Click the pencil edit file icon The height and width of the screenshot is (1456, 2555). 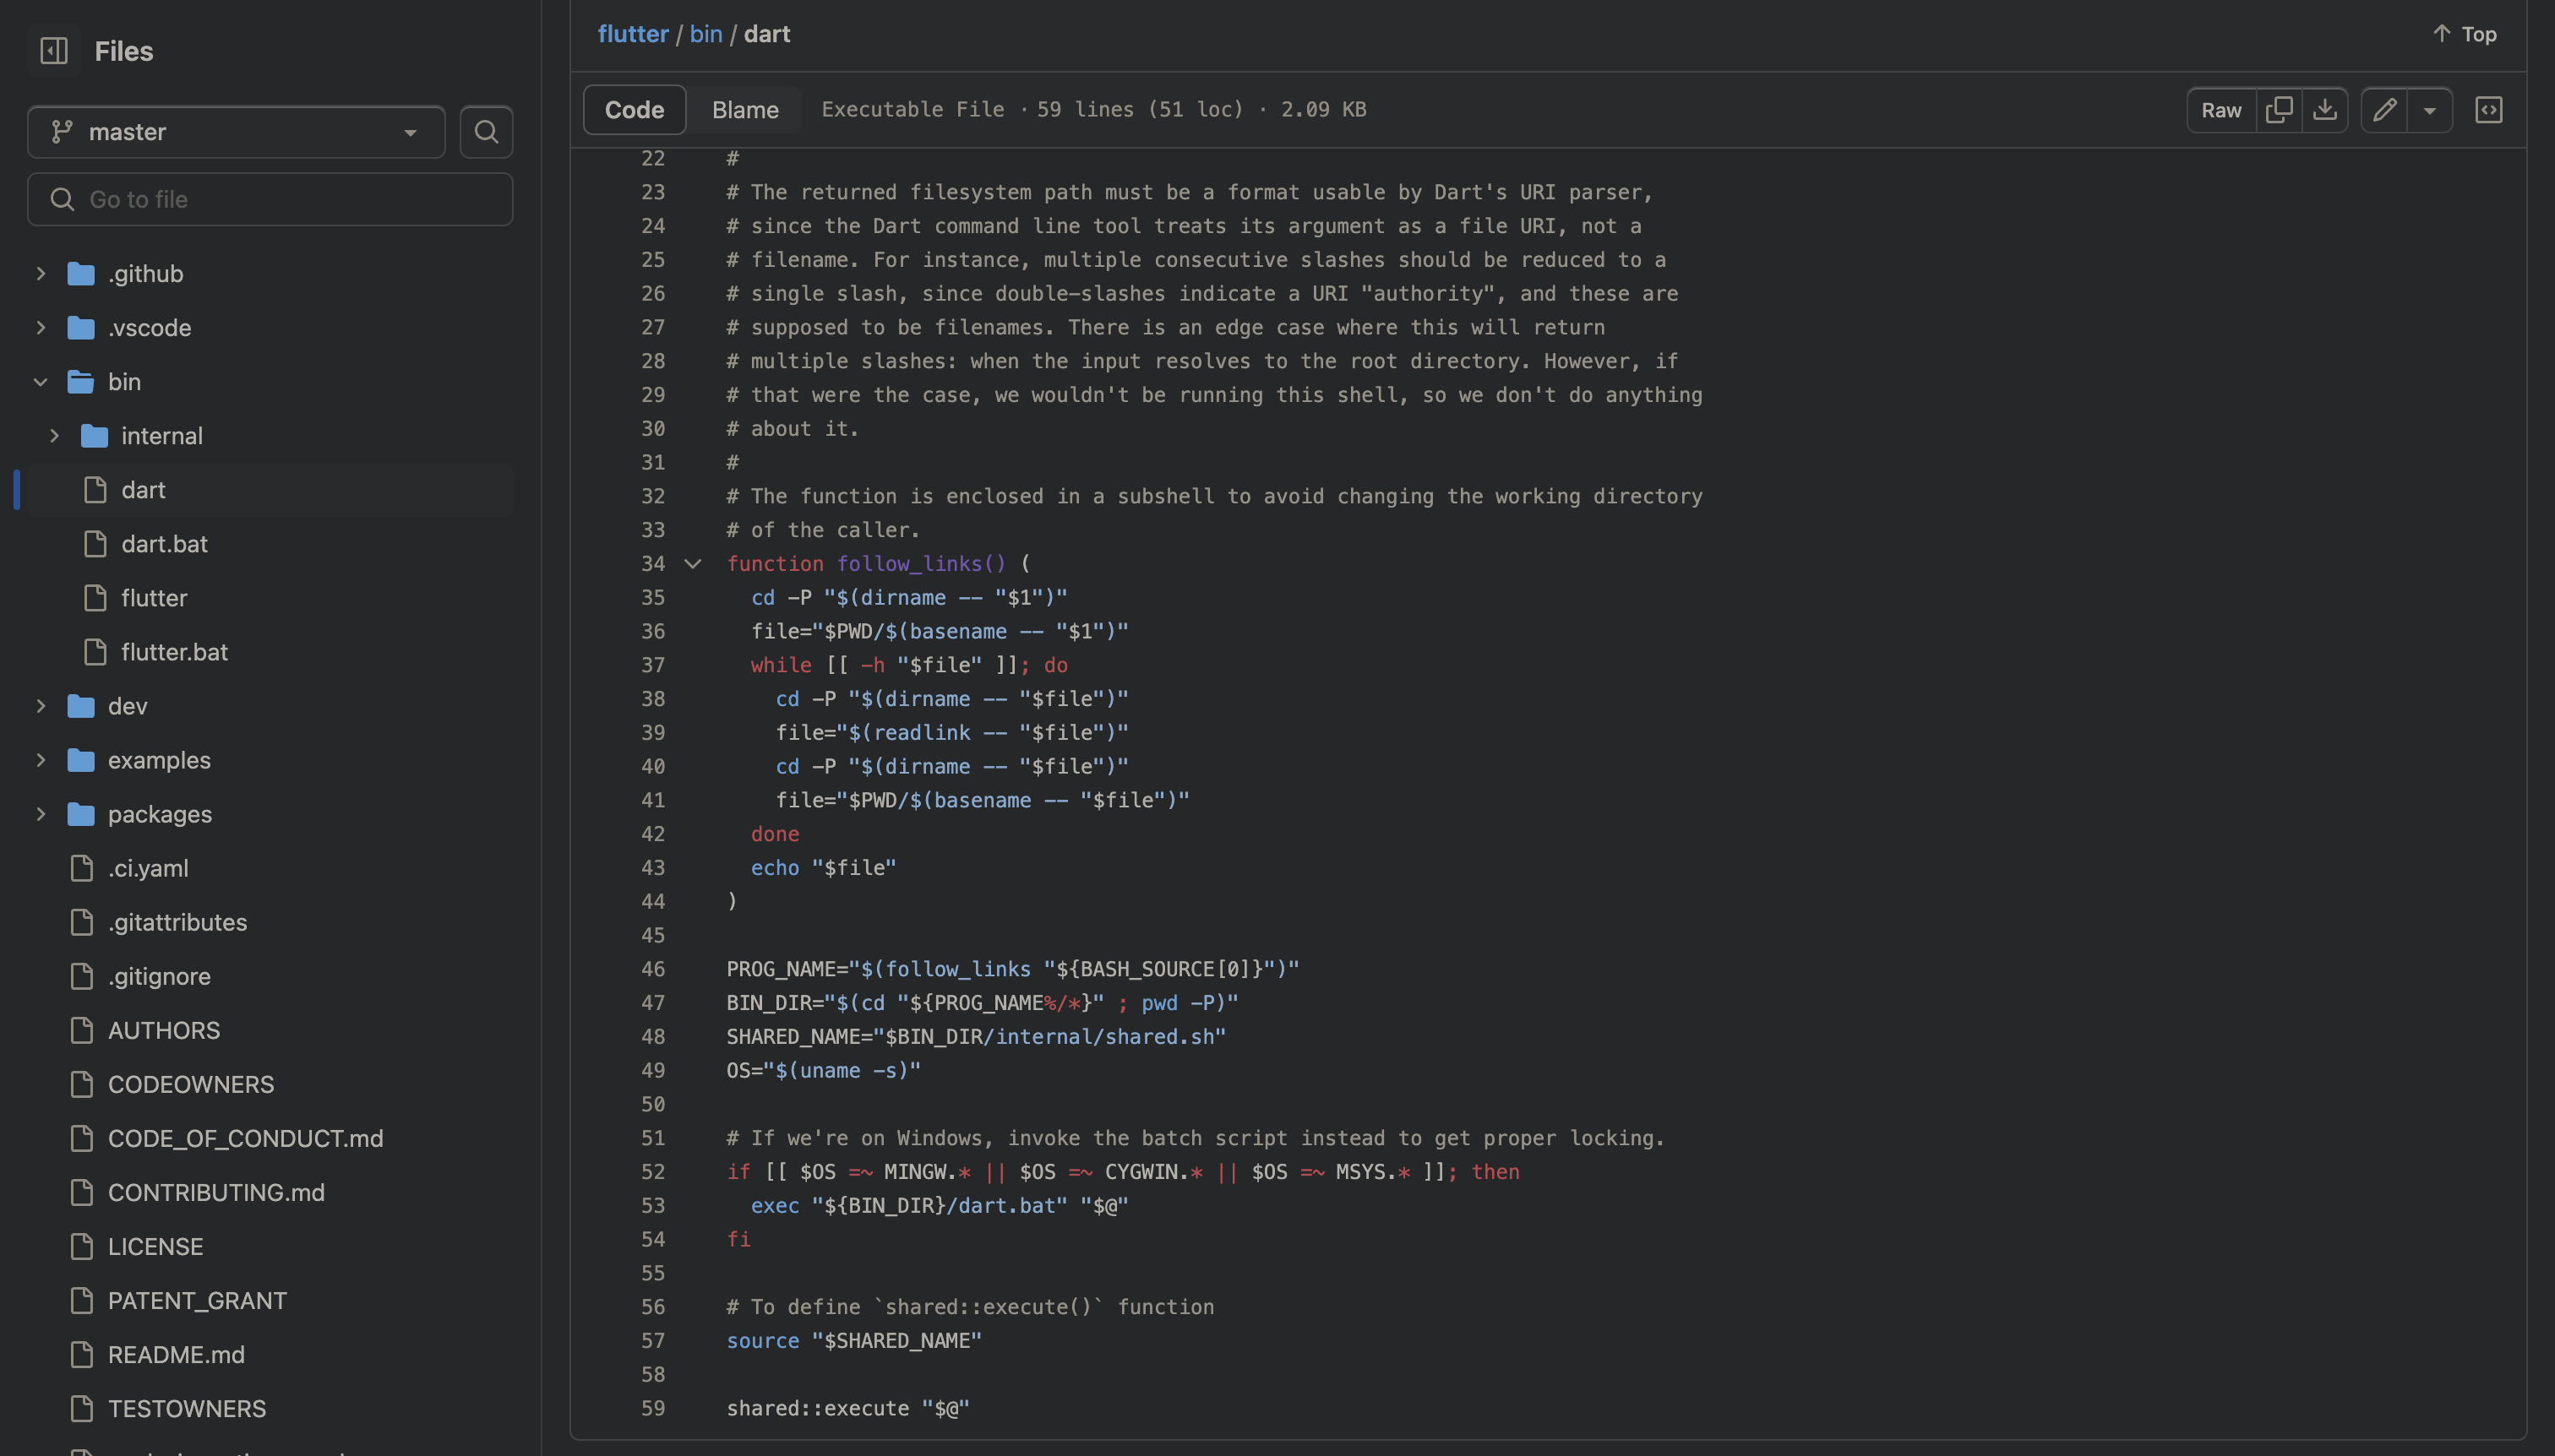[2385, 110]
